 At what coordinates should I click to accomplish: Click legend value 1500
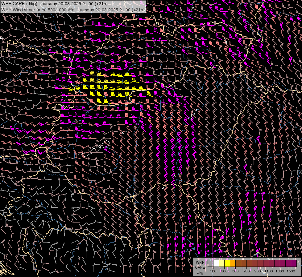tap(291, 271)
